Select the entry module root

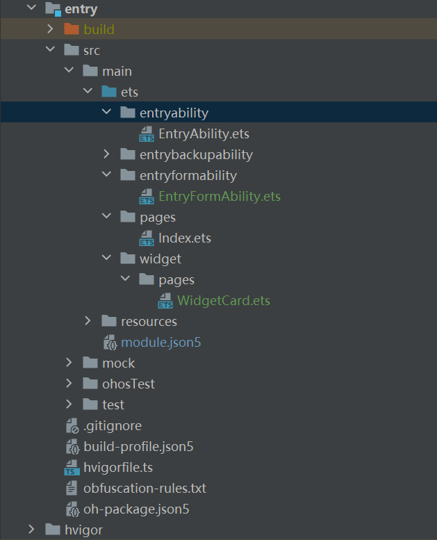click(x=81, y=9)
